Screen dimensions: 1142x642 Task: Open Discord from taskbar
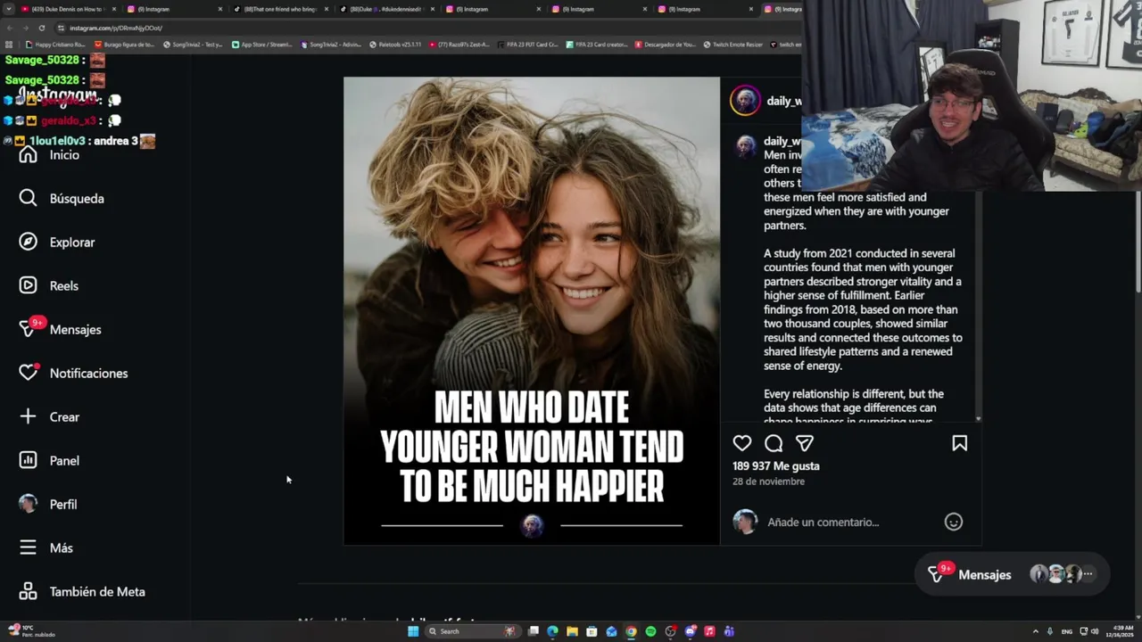[x=690, y=631]
